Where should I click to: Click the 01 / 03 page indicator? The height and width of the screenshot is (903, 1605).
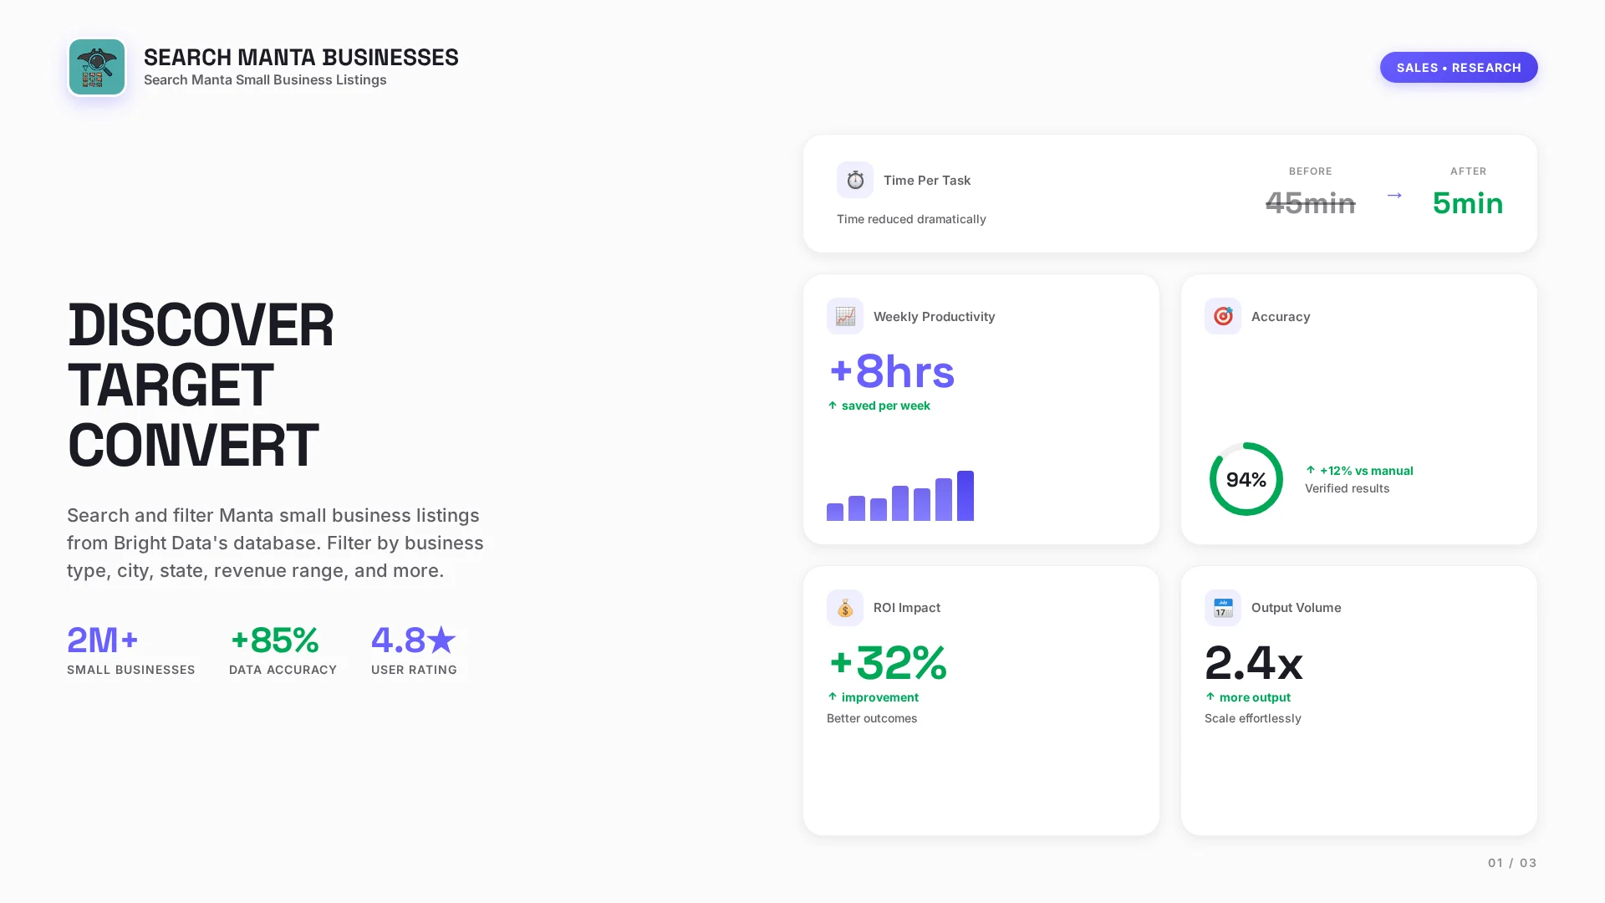[1511, 862]
